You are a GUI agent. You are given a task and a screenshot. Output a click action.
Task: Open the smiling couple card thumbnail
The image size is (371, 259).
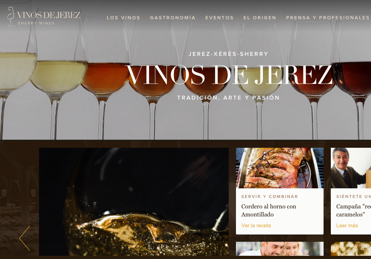pyautogui.click(x=280, y=249)
